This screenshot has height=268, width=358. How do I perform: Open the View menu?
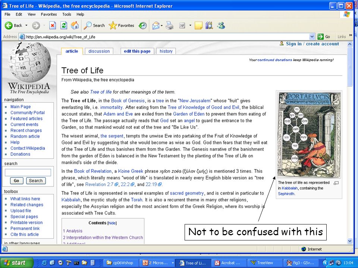pos(31,14)
